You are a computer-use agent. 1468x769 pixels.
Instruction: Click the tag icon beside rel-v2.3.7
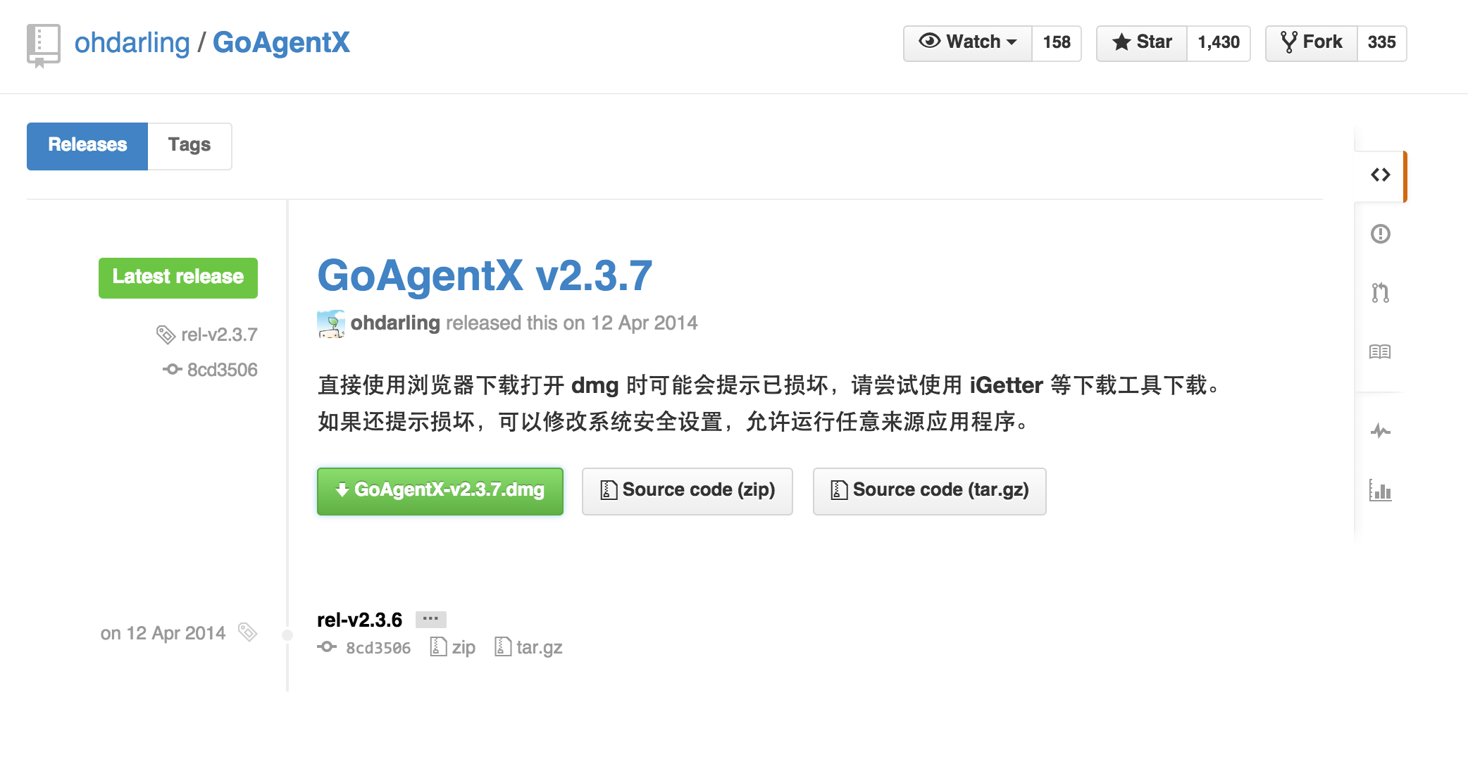click(x=166, y=335)
